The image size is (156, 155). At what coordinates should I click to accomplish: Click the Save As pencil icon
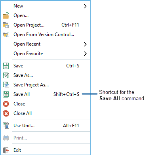tap(6, 75)
